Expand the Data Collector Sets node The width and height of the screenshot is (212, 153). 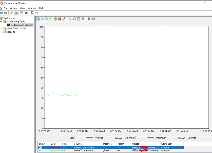click(1, 29)
